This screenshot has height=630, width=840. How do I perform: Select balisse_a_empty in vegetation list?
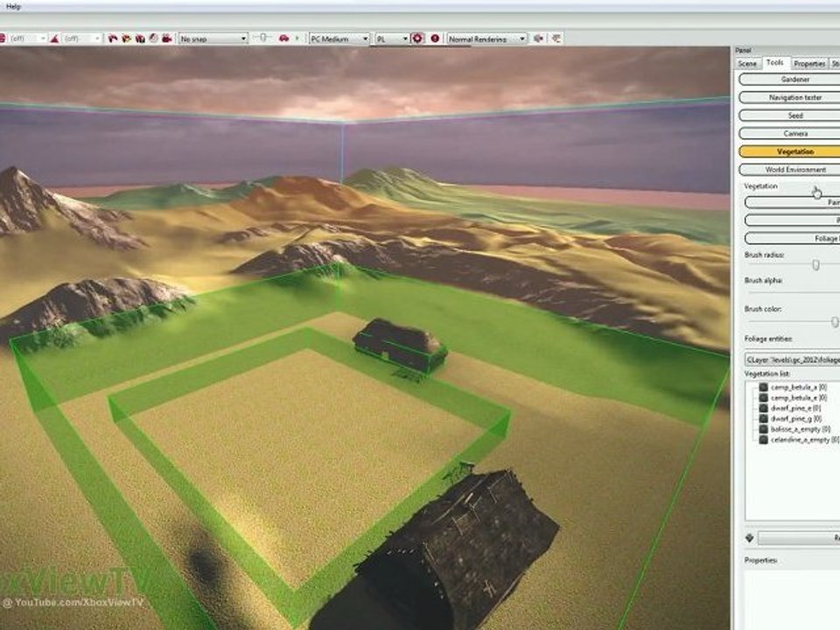click(801, 429)
